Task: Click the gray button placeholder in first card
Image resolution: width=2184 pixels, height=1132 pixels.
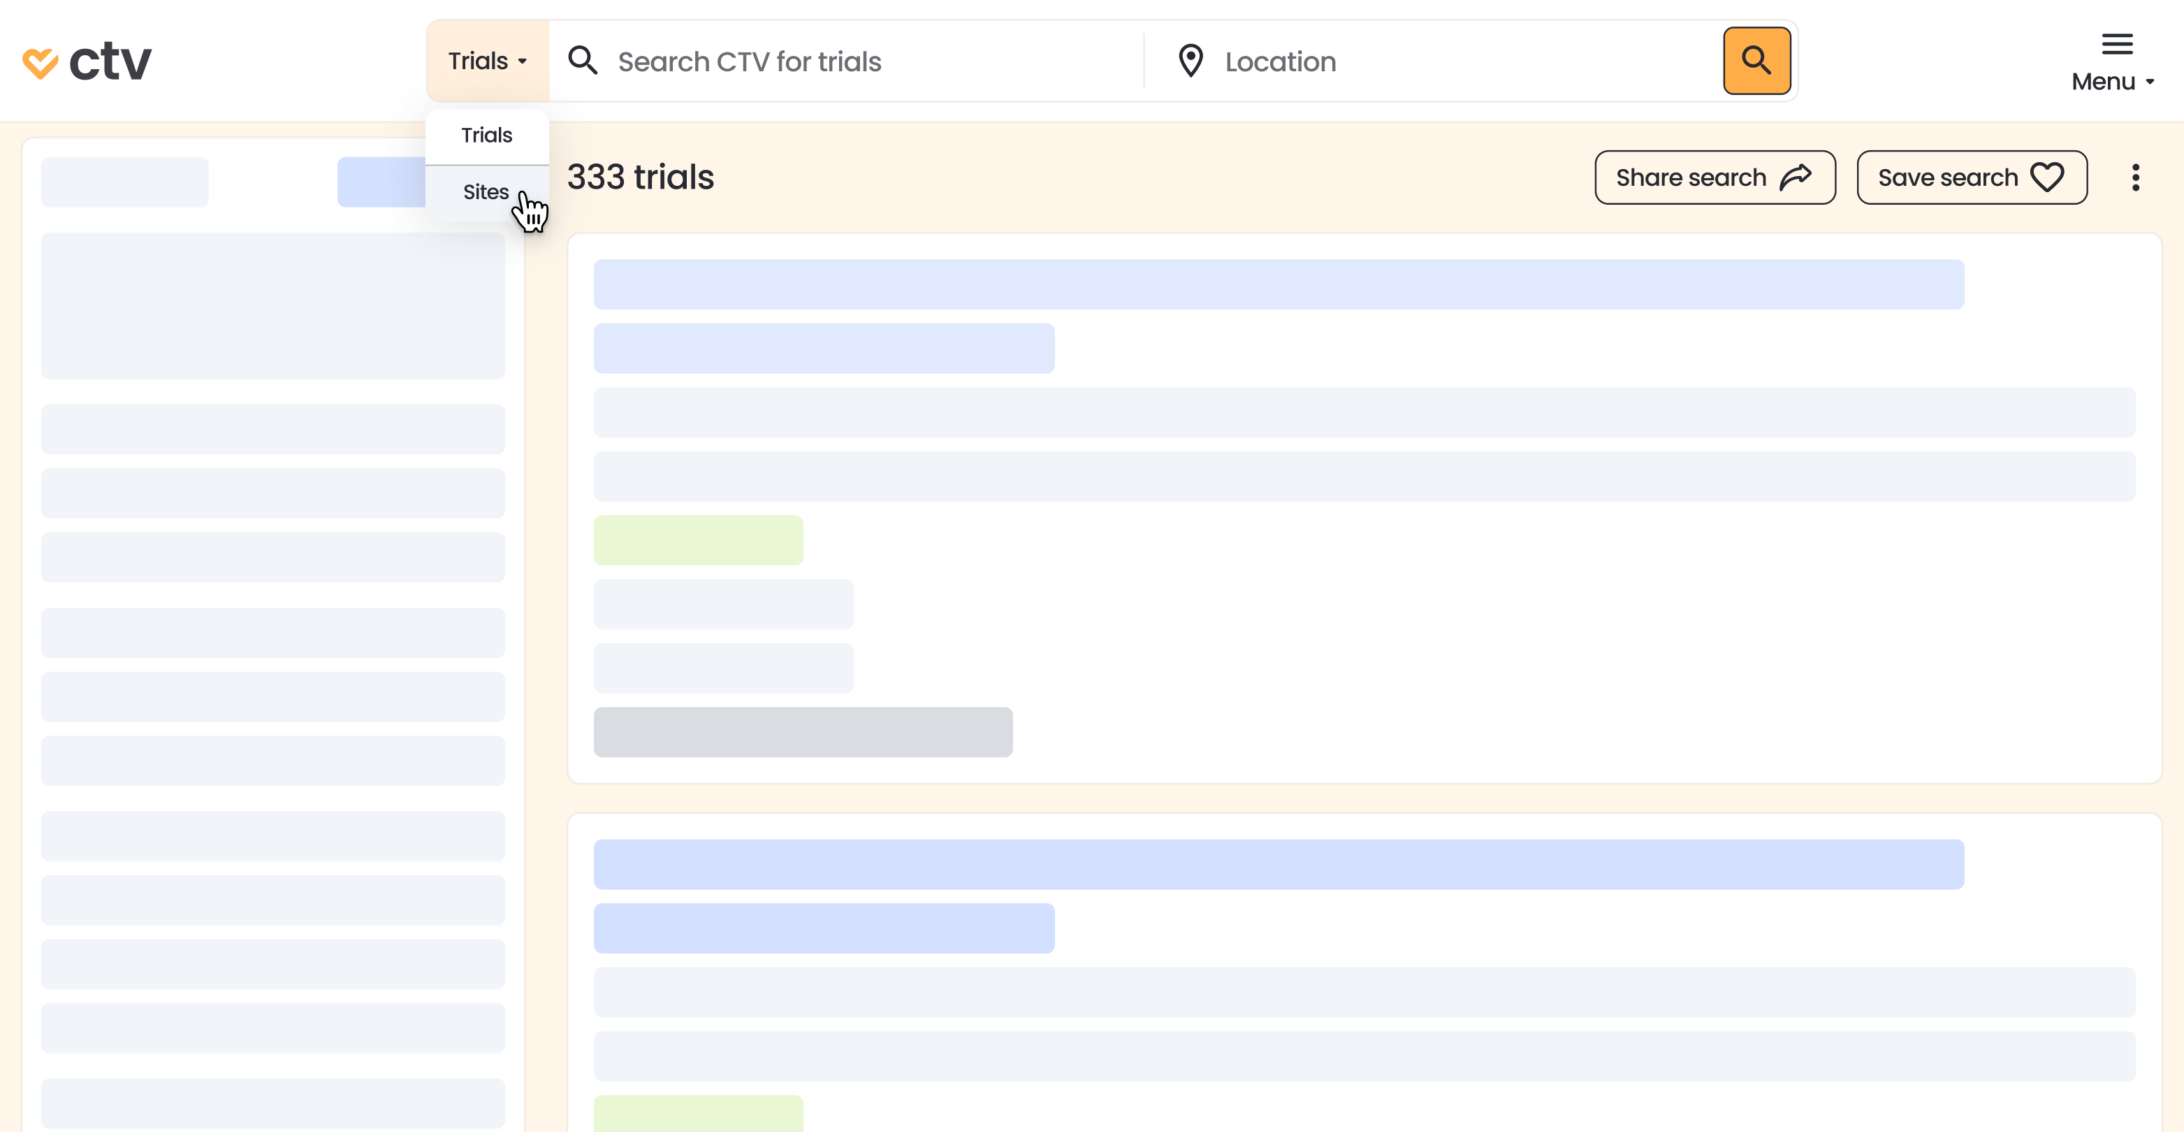Action: click(802, 732)
